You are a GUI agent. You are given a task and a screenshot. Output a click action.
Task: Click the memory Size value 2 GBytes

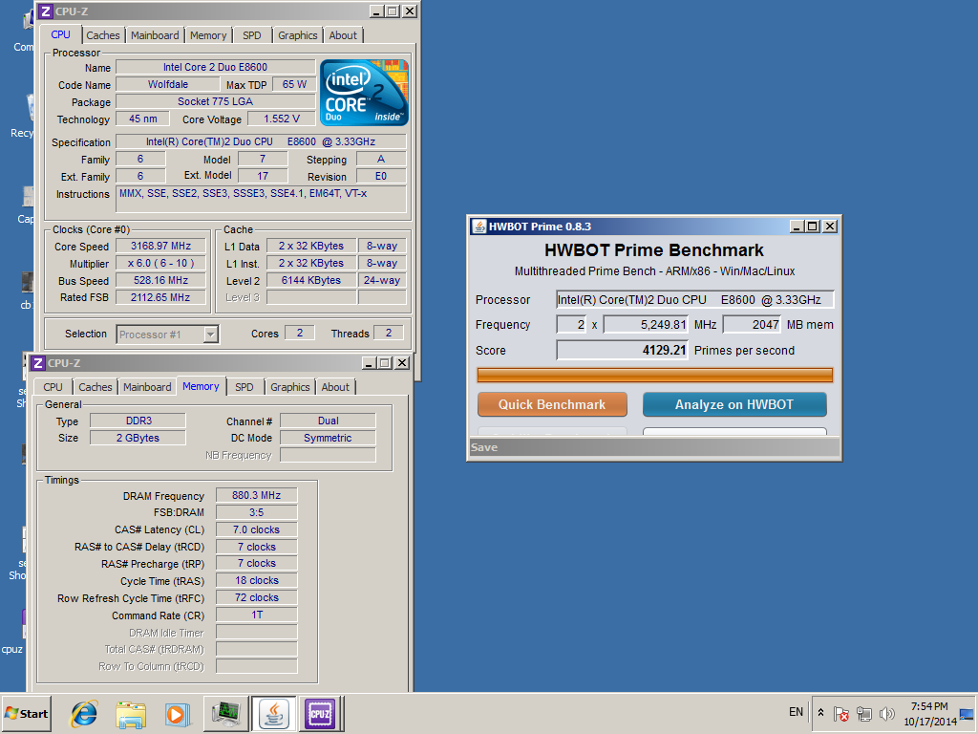138,438
